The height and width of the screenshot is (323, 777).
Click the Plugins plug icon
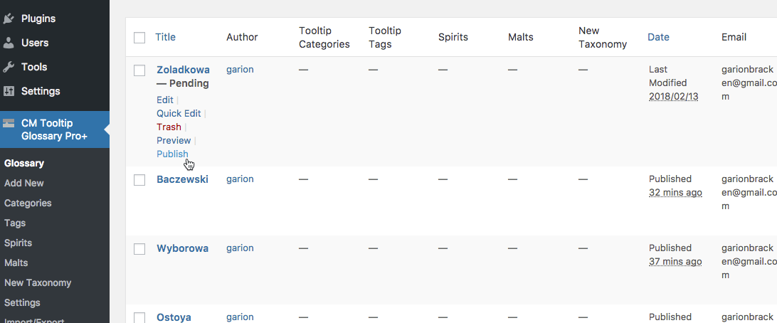9,18
